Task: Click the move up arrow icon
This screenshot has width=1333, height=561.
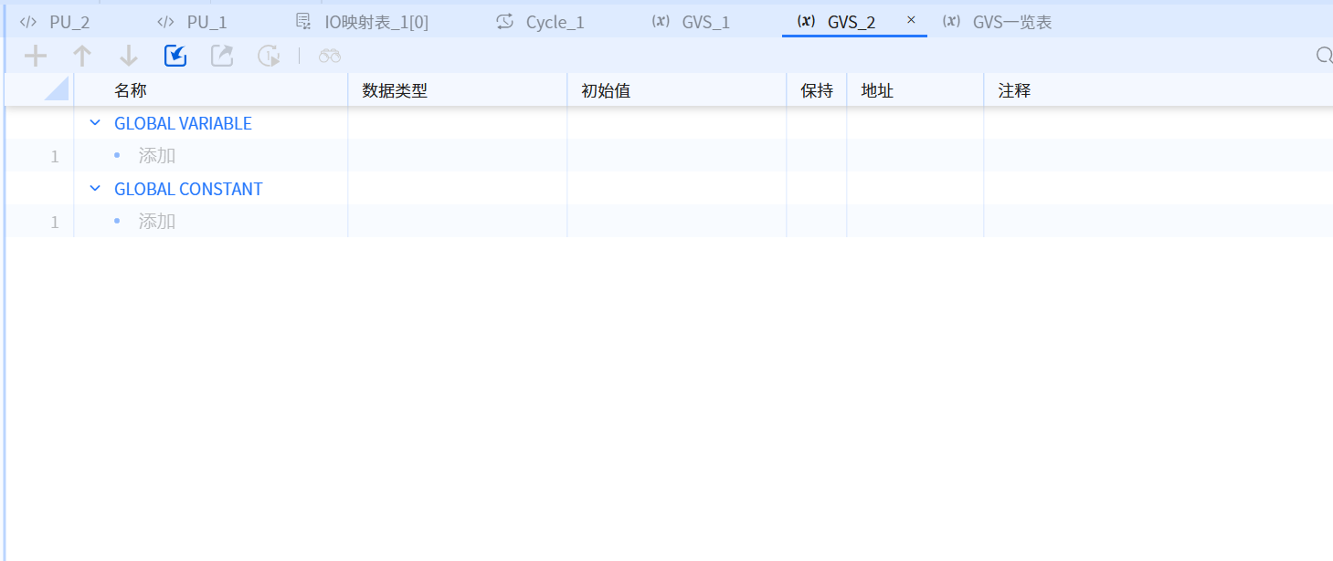Action: pyautogui.click(x=82, y=57)
